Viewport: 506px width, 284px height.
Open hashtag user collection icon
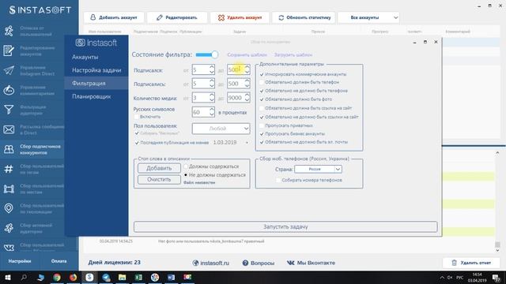pos(9,169)
